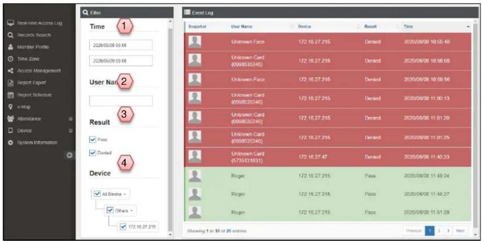Open Time Zone settings
482x241 pixels.
[x=28, y=58]
